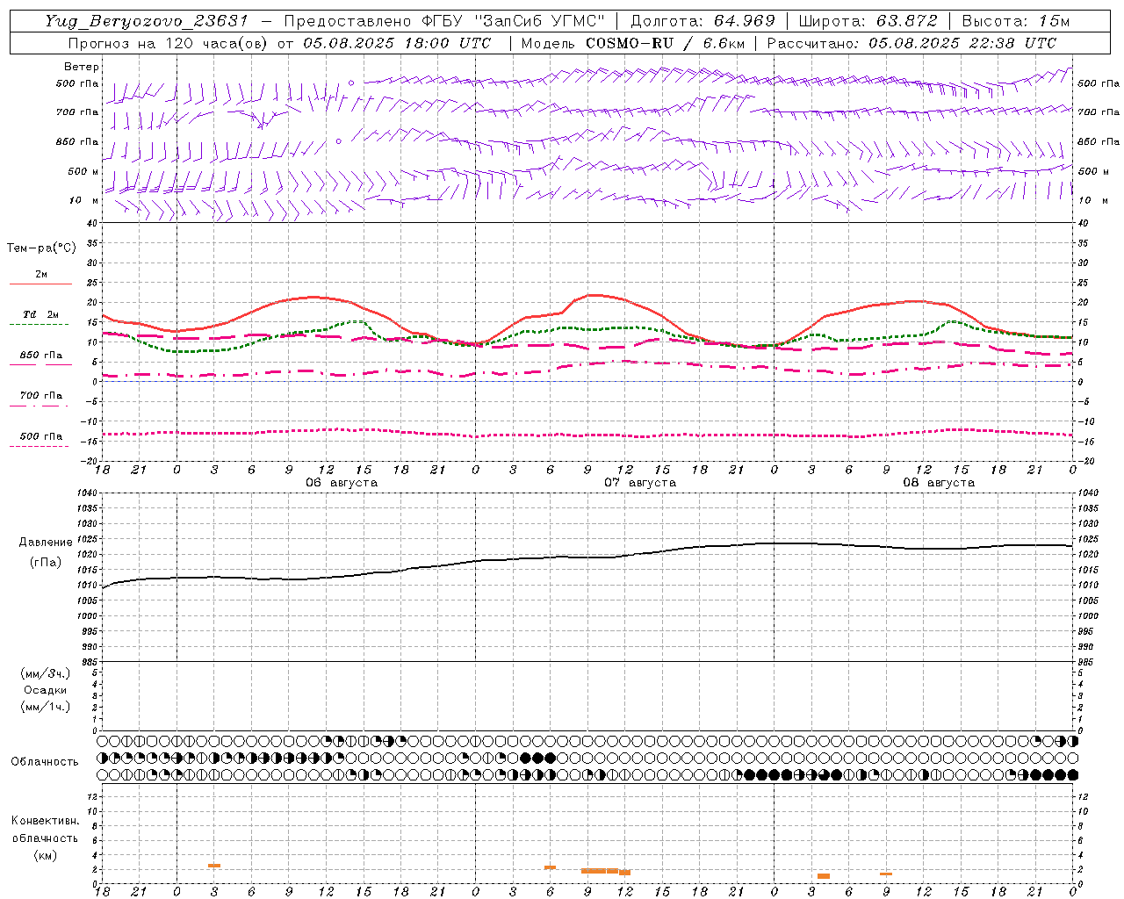Click the '(км)' unit label of convective panel
Image resolution: width=1124 pixels, height=899 pixels.
tap(46, 855)
